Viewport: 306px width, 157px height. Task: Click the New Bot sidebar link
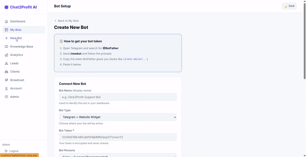tap(24, 38)
